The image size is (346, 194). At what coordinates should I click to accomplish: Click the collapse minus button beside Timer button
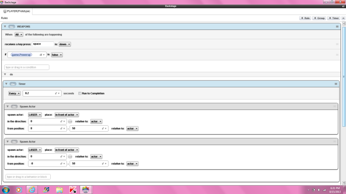[343, 18]
